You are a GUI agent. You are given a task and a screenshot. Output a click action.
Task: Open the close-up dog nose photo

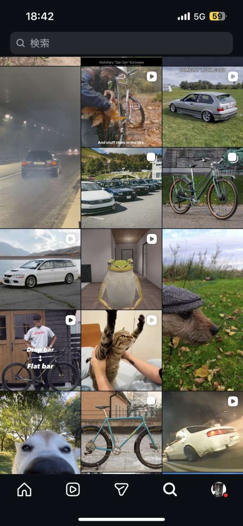click(x=40, y=433)
